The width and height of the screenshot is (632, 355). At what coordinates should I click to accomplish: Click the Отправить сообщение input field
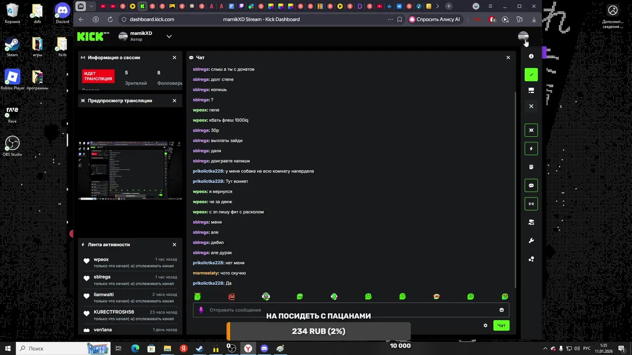click(x=351, y=310)
